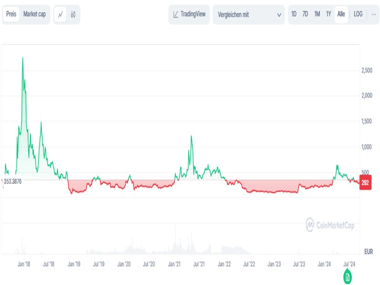Select the Market cap tab
Screen dimensions: 380x285
coord(35,14)
